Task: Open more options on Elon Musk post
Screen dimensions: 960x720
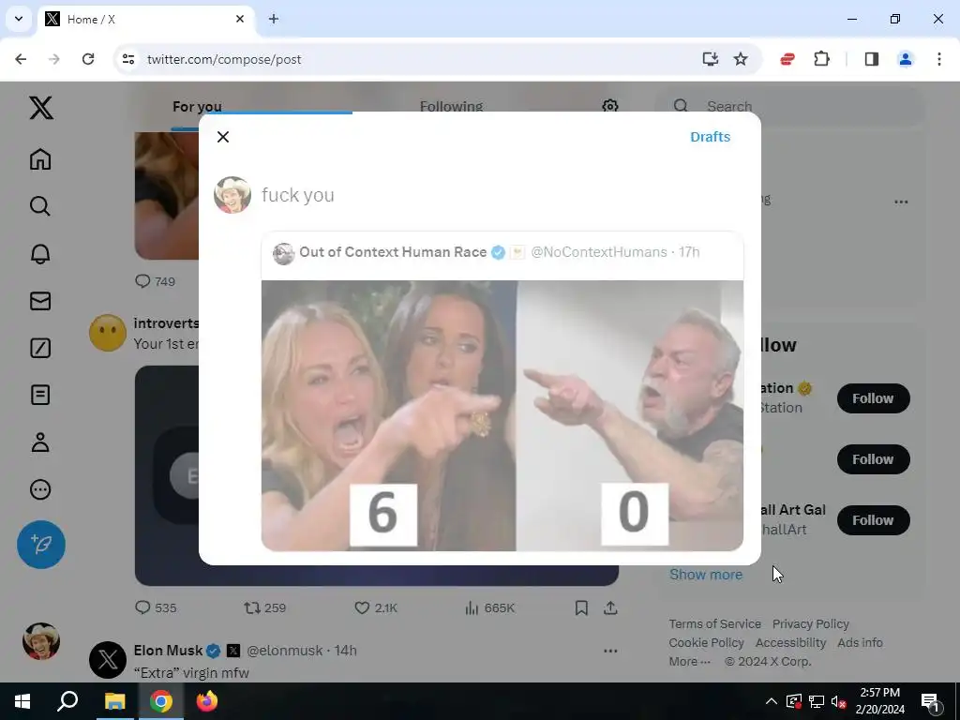Action: (x=610, y=651)
